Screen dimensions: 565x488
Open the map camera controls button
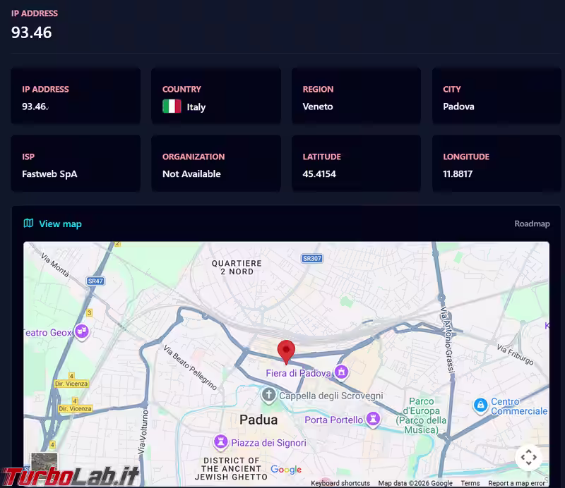[528, 458]
